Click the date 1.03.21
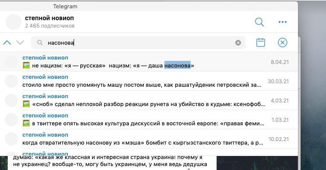The height and width of the screenshot is (170, 326). tap(280, 120)
